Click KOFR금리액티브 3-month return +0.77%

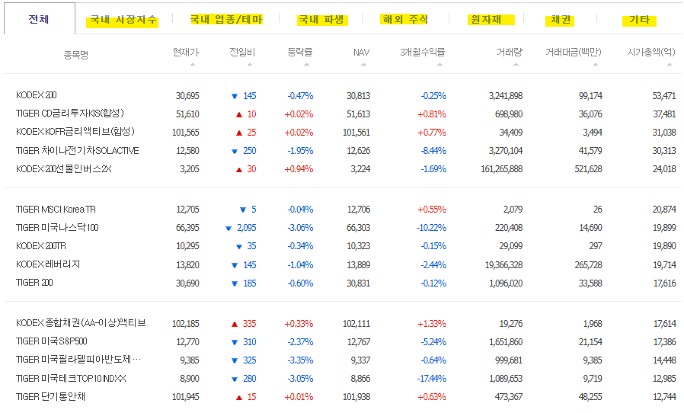[x=432, y=133]
